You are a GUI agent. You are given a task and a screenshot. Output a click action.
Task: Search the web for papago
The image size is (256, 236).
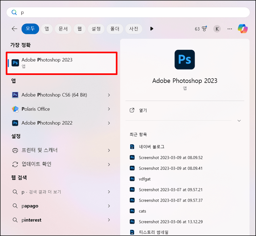tap(61, 206)
